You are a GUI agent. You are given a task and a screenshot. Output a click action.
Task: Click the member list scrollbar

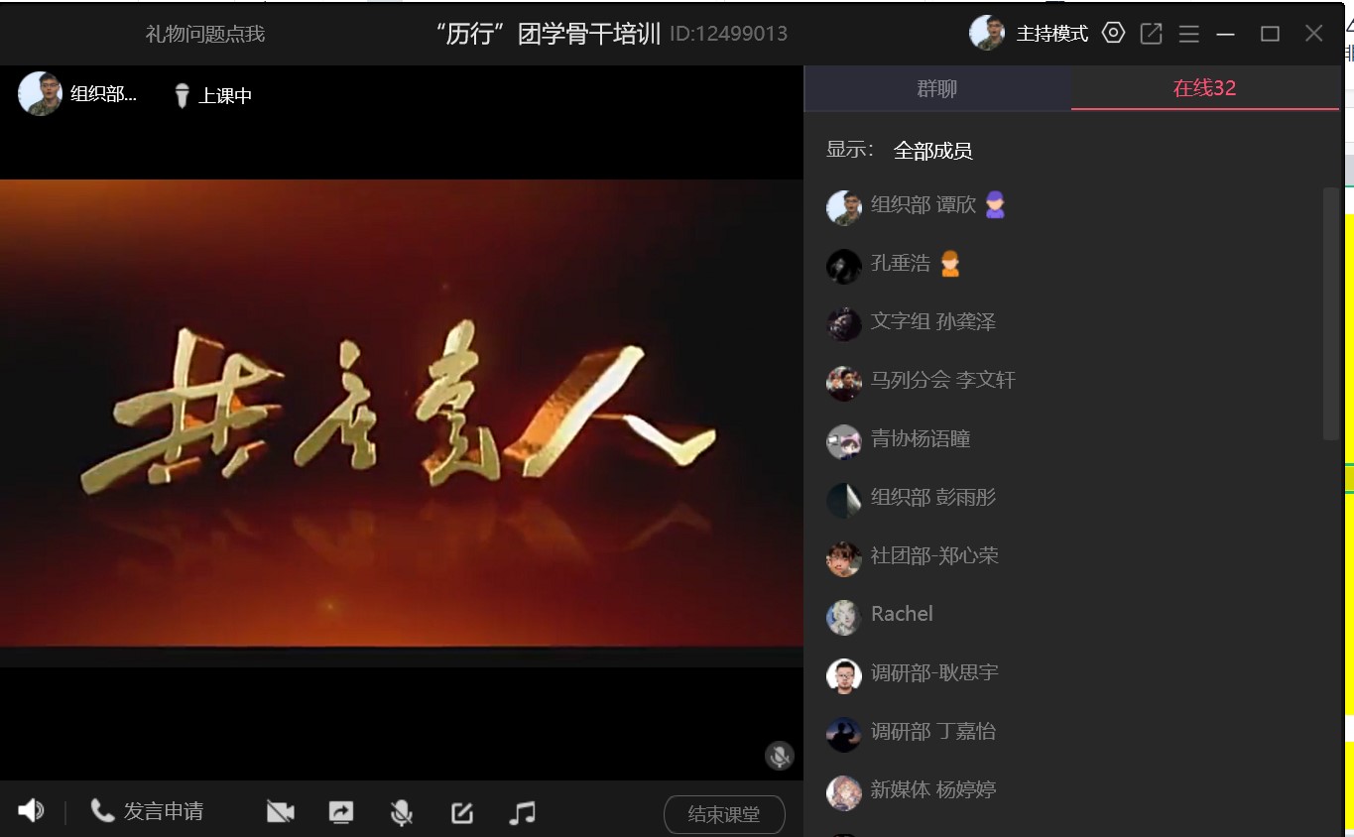[x=1331, y=312]
